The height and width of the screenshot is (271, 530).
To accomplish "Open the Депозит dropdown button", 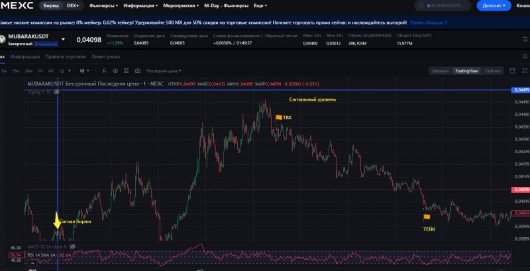I will [x=494, y=6].
